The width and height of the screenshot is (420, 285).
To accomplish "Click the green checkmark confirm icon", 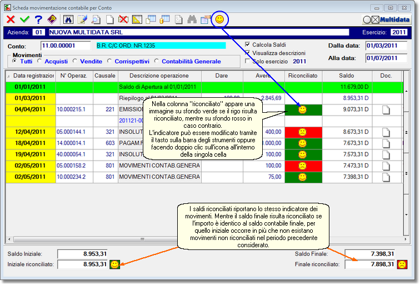I will [x=24, y=19].
